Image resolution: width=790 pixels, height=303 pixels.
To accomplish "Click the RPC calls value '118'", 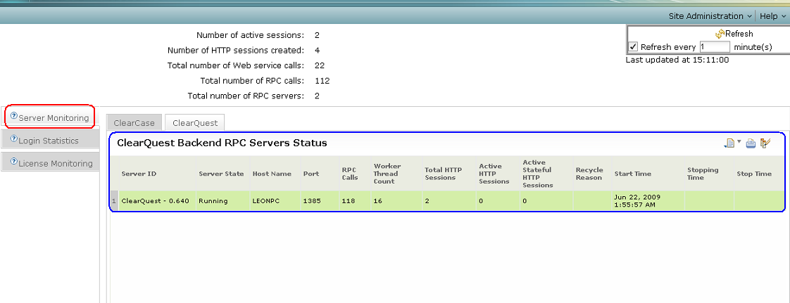I will [x=348, y=201].
